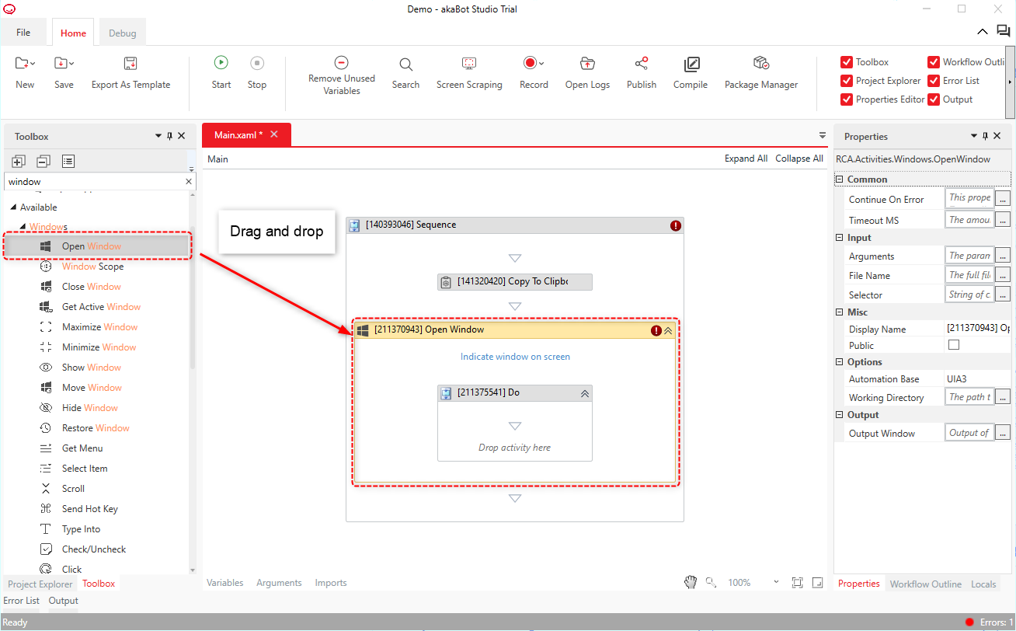Toggle the Error List checkbox
The image size is (1016, 631).
pos(934,81)
